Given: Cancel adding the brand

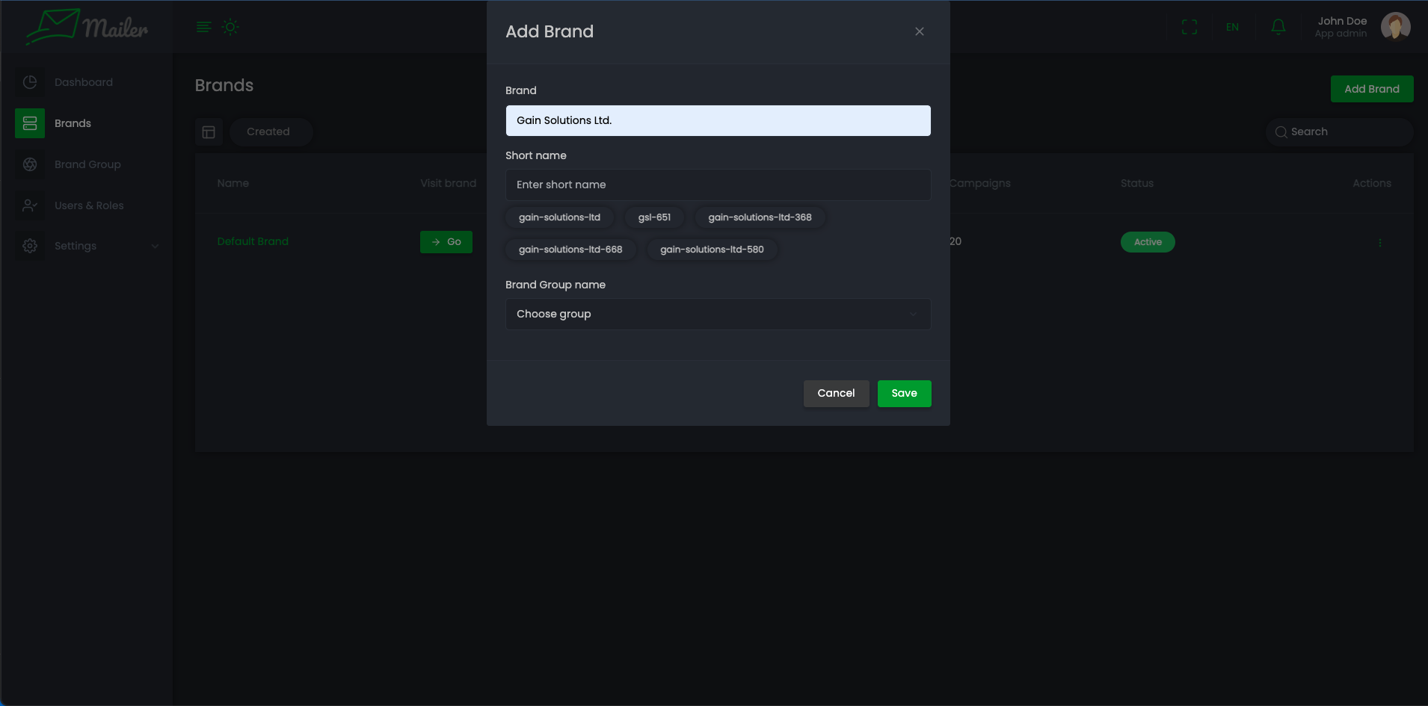Looking at the screenshot, I should tap(836, 394).
